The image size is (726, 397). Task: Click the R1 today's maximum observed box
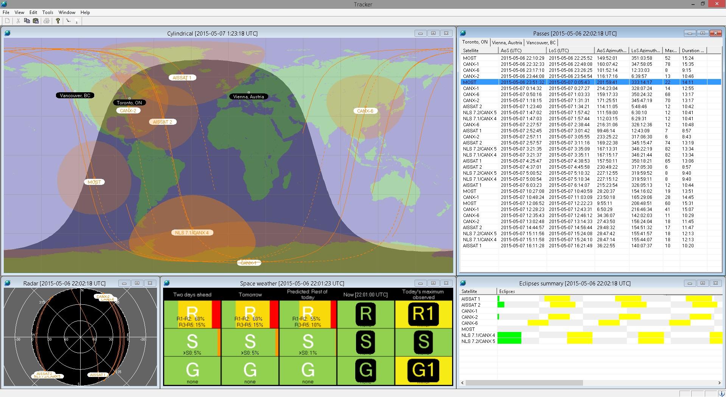pos(423,314)
